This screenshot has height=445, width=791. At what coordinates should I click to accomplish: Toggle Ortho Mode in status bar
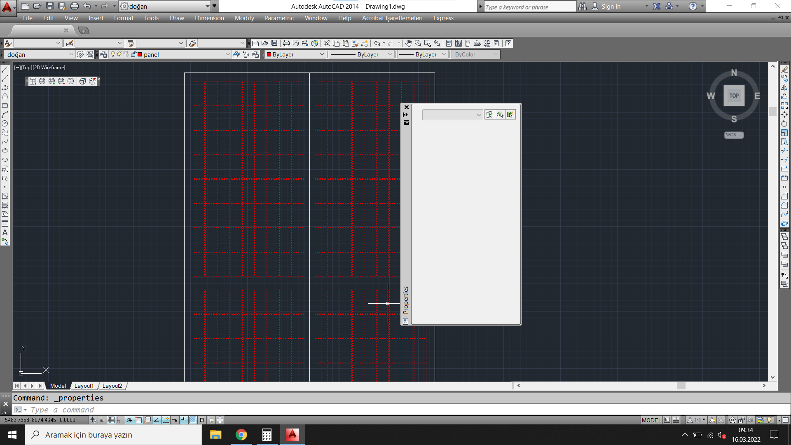pyautogui.click(x=120, y=420)
